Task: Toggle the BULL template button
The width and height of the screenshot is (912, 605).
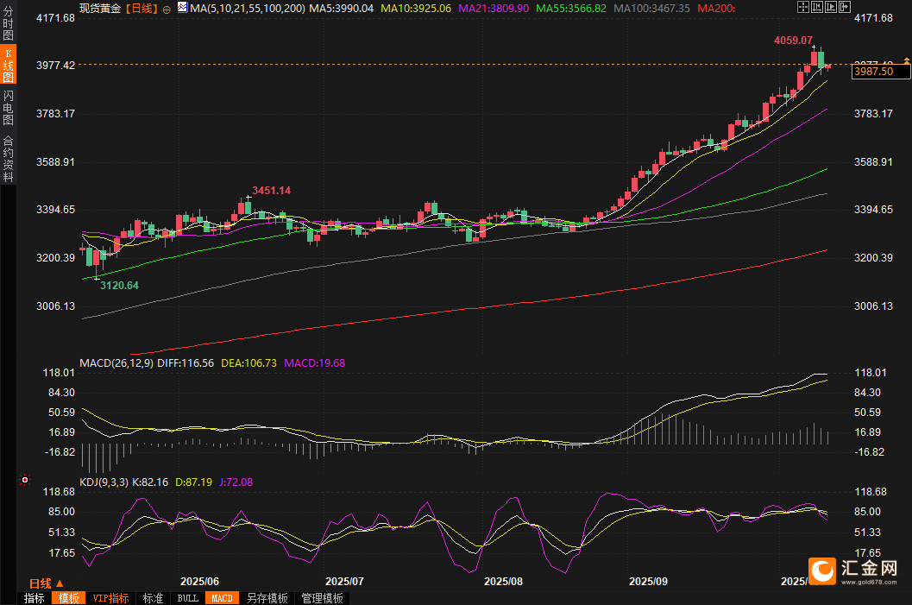Action: 187,598
